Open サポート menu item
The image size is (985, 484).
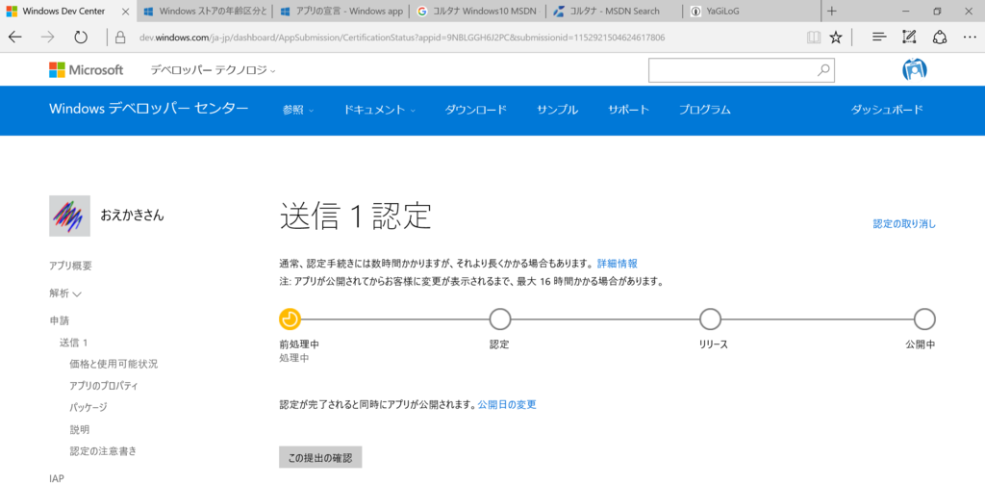pos(628,110)
